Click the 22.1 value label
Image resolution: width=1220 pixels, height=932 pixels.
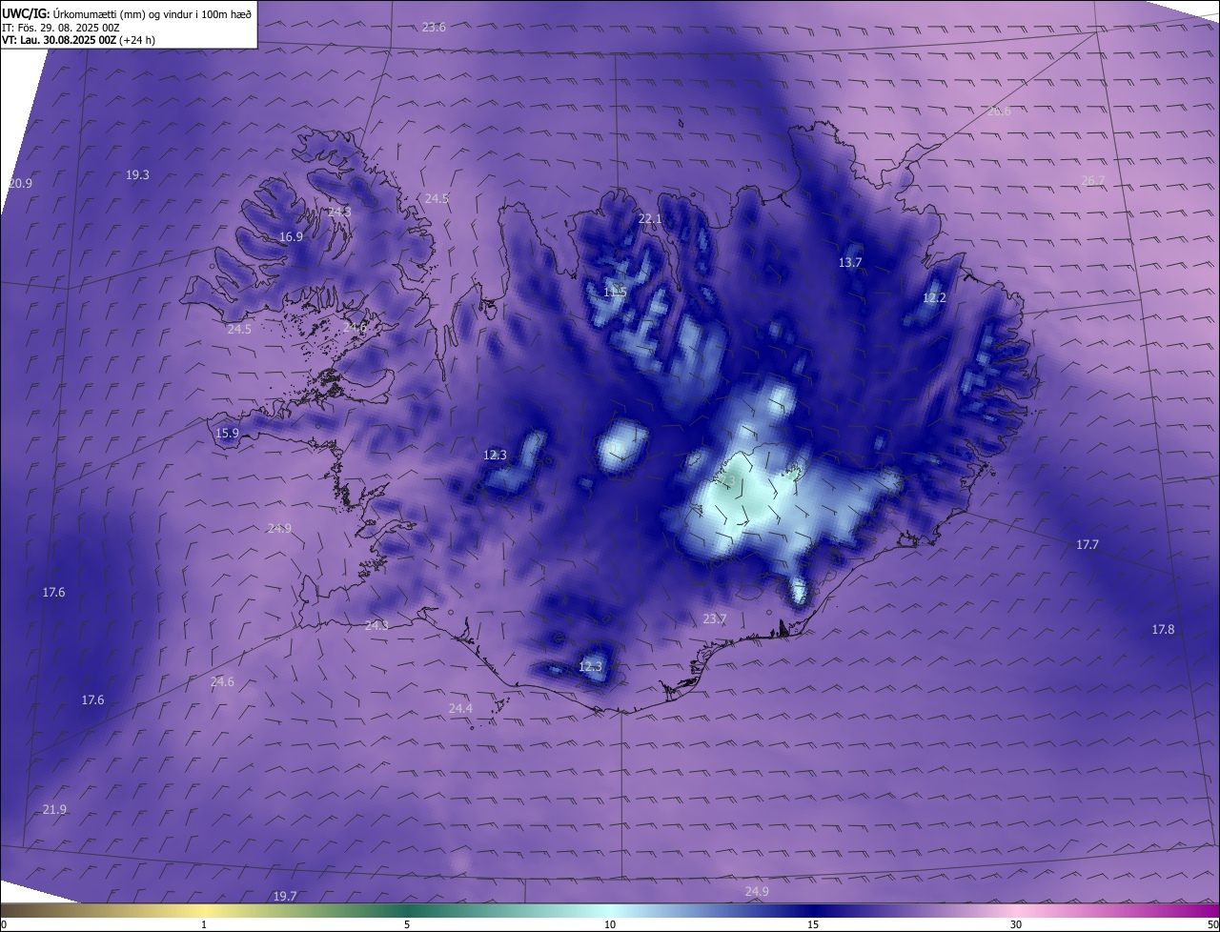tap(649, 219)
